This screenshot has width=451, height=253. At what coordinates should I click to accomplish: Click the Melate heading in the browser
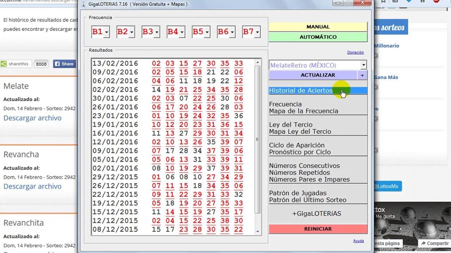pos(16,86)
